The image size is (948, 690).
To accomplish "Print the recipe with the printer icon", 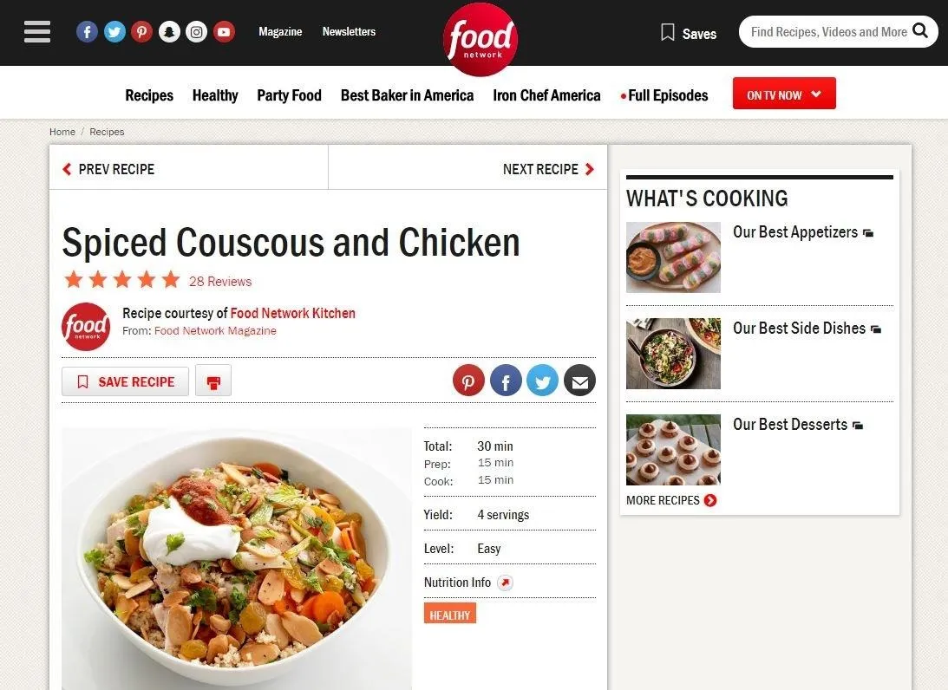I will (x=213, y=381).
